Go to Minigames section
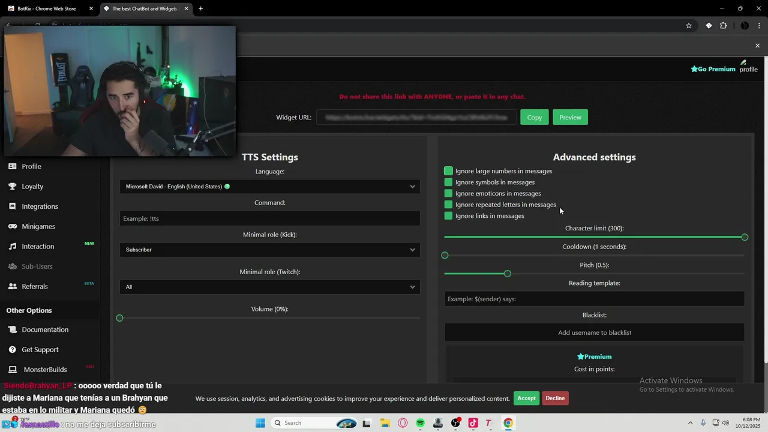Screen dimensions: 768x432 click(x=38, y=226)
